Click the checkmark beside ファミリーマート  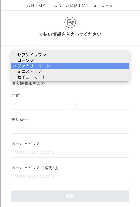tap(15, 66)
